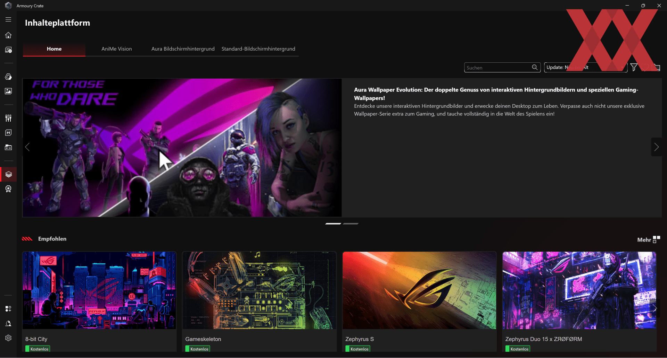The height and width of the screenshot is (358, 667).
Task: Click the Kostenlos badge under Zephyrus S
Action: [x=358, y=349]
